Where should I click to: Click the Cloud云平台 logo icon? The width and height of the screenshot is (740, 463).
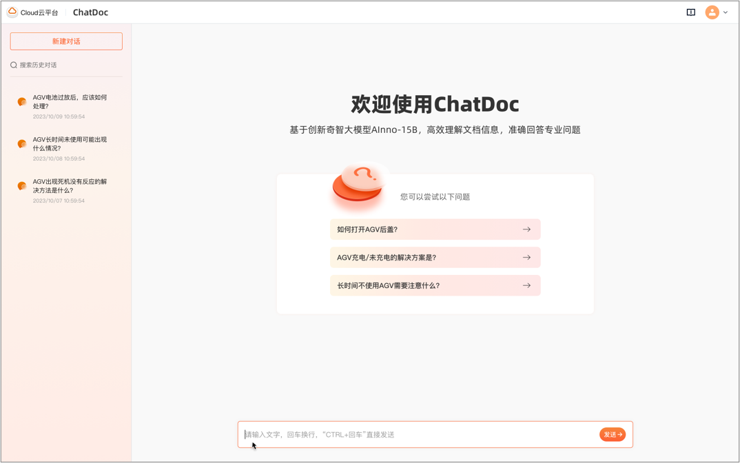12,12
